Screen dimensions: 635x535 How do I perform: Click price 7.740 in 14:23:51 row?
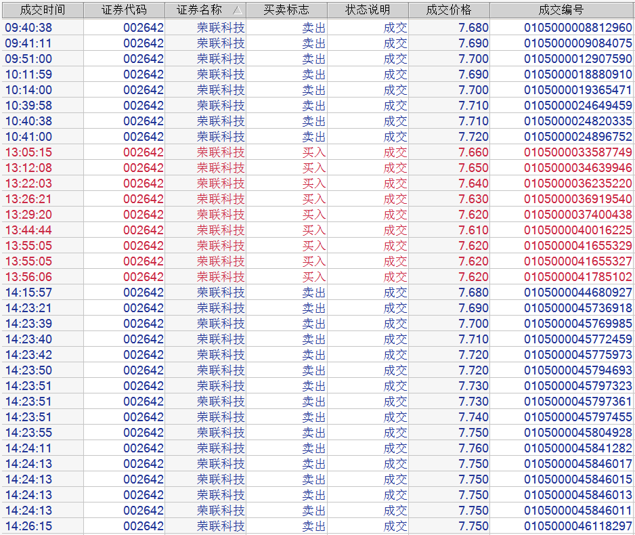point(473,417)
